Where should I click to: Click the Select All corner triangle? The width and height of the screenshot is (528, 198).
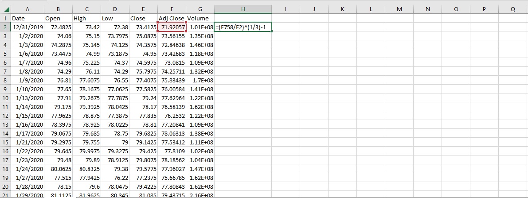(5, 9)
